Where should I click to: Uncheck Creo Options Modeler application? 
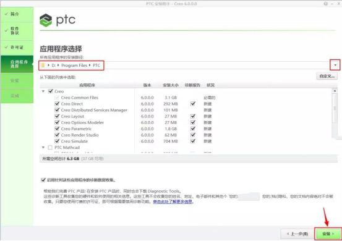(x=57, y=122)
